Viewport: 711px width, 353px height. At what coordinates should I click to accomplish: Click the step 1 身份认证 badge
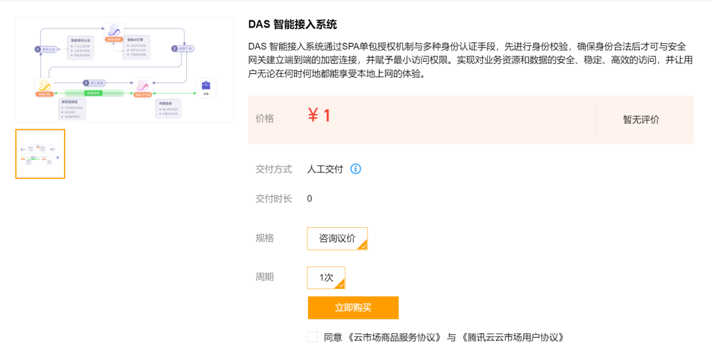[x=47, y=49]
